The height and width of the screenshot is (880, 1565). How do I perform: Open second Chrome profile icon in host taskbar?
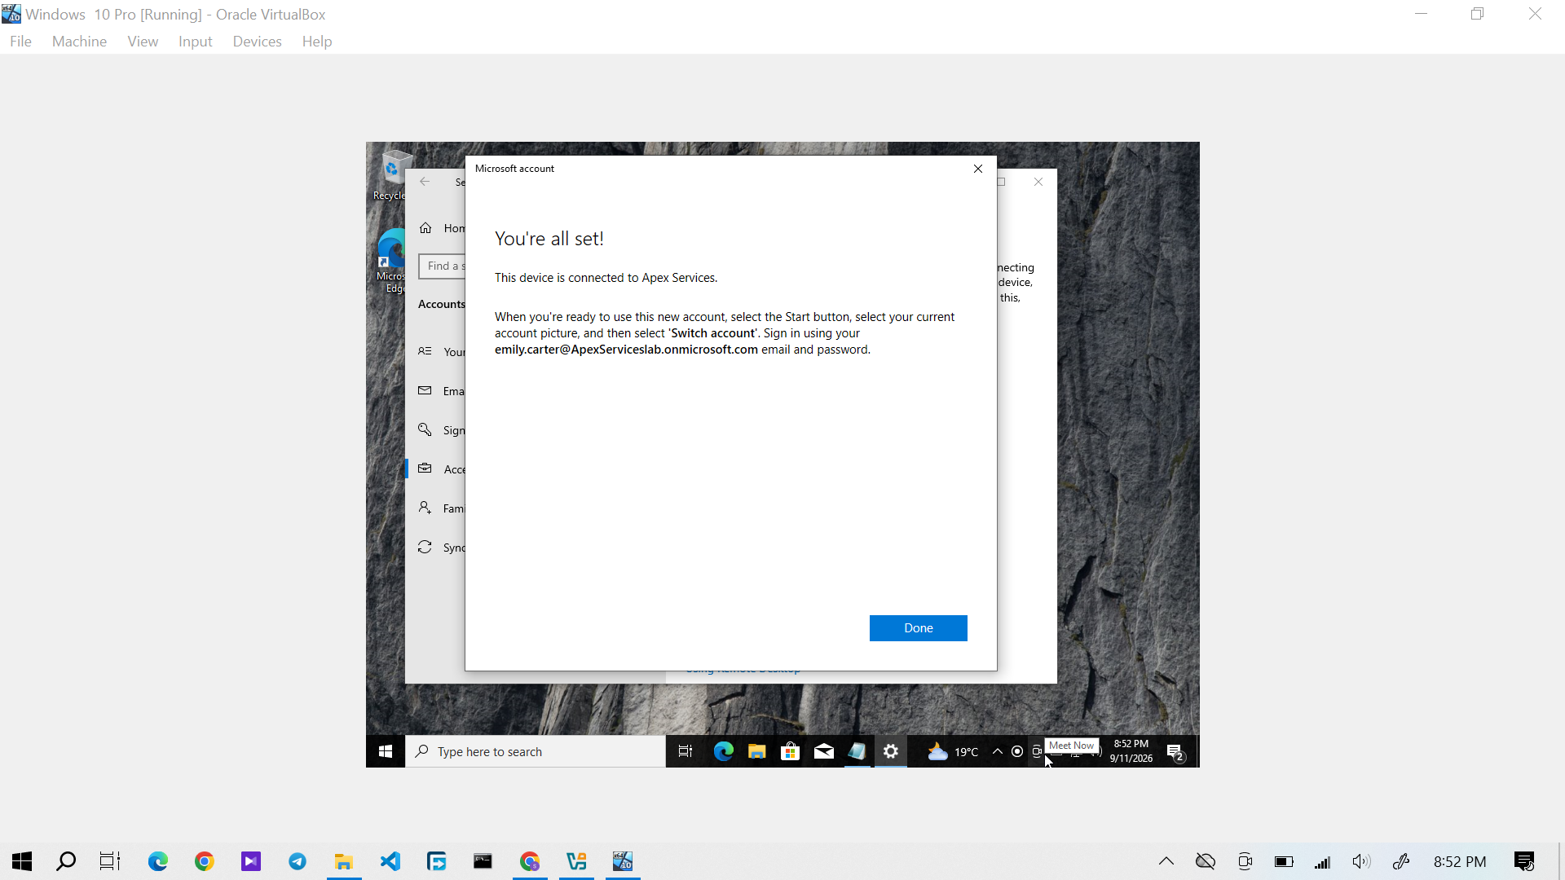tap(530, 861)
